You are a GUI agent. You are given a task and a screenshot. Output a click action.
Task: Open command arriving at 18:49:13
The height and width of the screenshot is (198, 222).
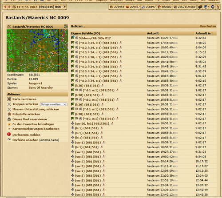tap(98, 71)
